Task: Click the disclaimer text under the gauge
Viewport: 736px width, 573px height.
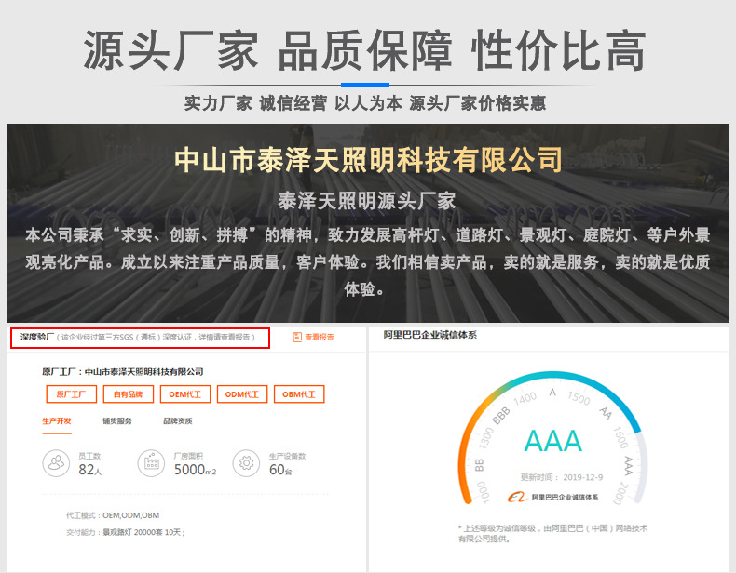Action: tap(552, 533)
